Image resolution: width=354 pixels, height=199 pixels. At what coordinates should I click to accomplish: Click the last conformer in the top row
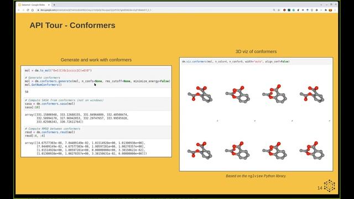point(312,95)
